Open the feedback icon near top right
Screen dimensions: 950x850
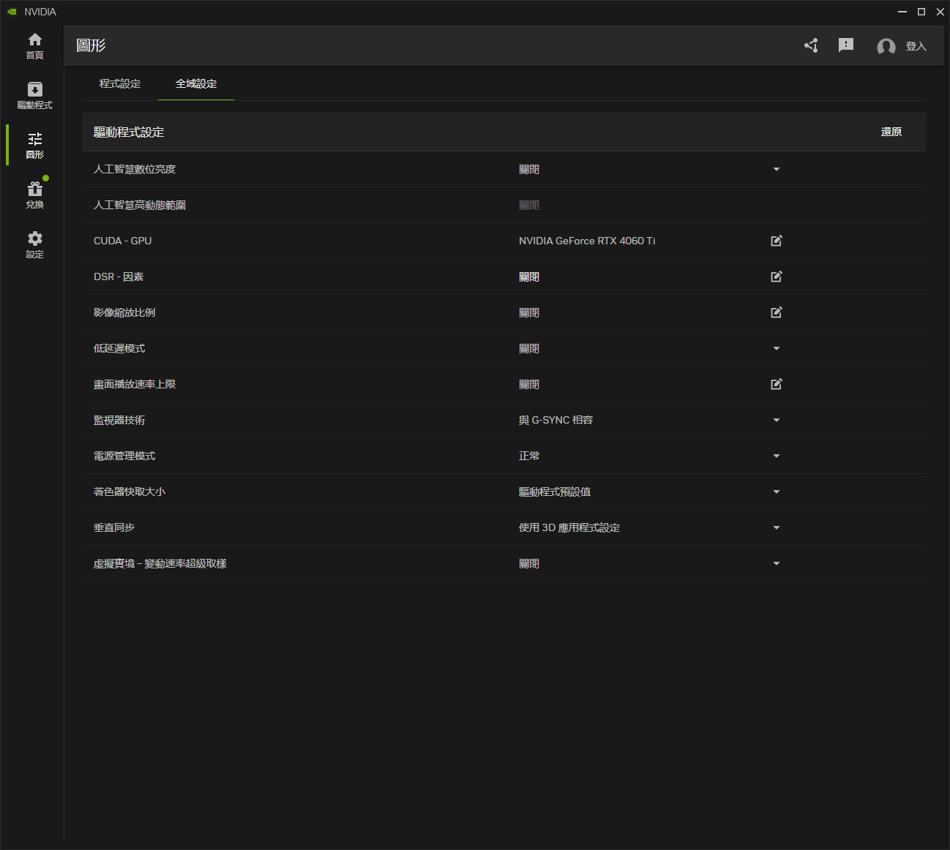pos(846,45)
